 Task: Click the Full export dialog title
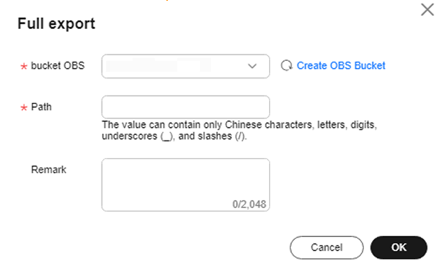(56, 24)
